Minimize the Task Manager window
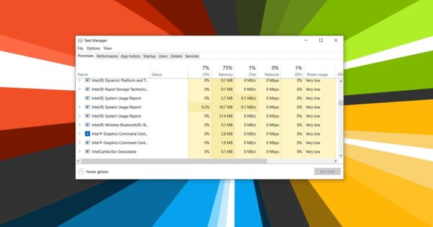Image resolution: width=433 pixels, height=227 pixels. click(306, 40)
